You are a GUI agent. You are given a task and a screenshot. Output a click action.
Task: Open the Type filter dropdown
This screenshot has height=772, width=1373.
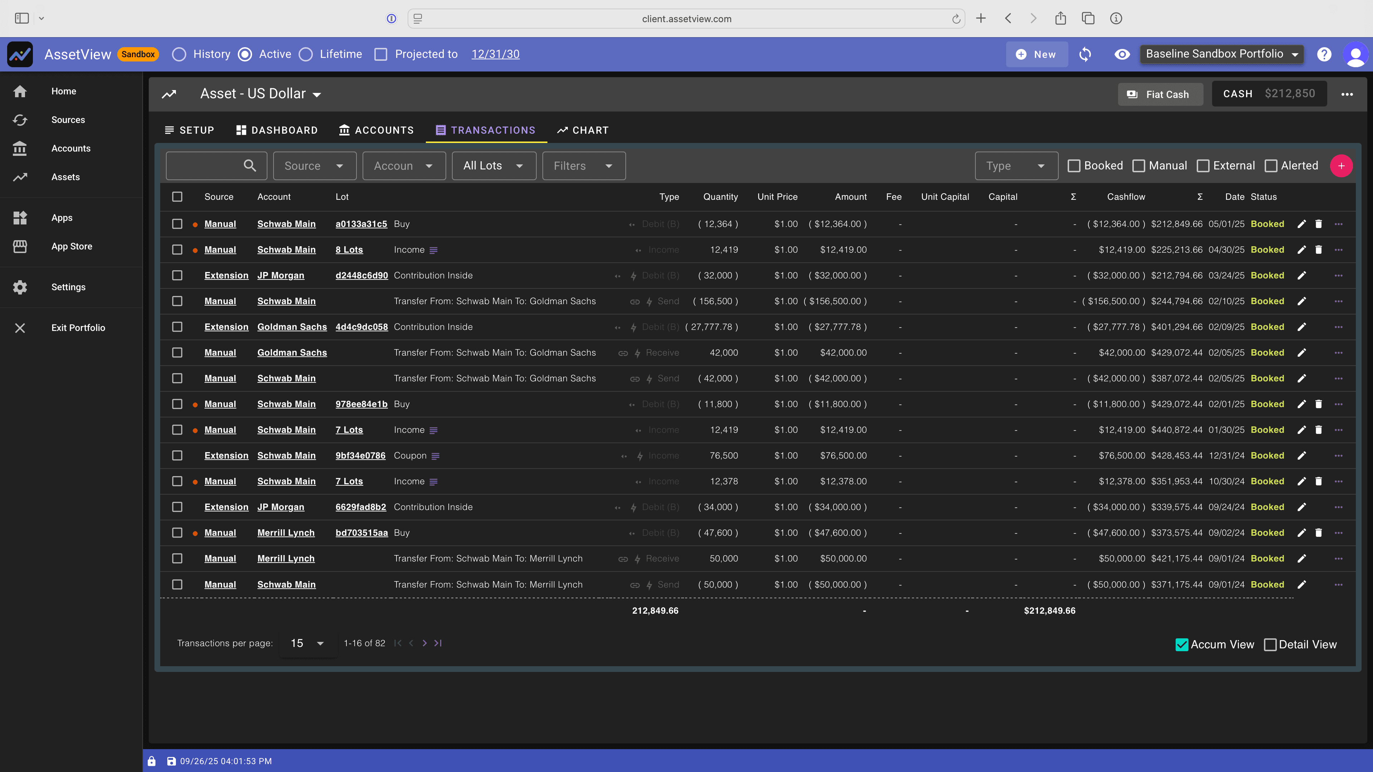(x=1016, y=166)
